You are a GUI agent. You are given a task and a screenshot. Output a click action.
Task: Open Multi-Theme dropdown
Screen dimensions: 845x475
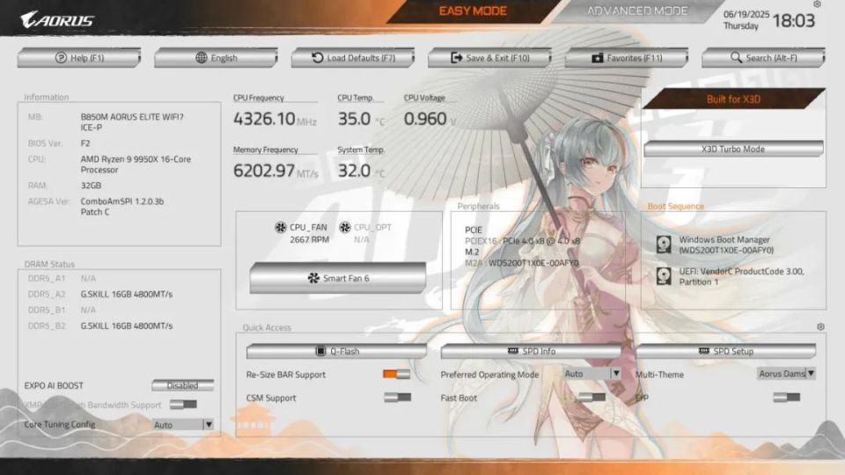pos(786,373)
